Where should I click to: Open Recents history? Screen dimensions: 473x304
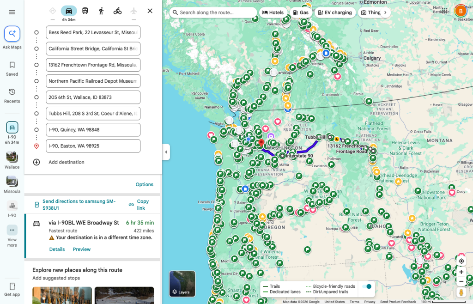click(x=12, y=96)
